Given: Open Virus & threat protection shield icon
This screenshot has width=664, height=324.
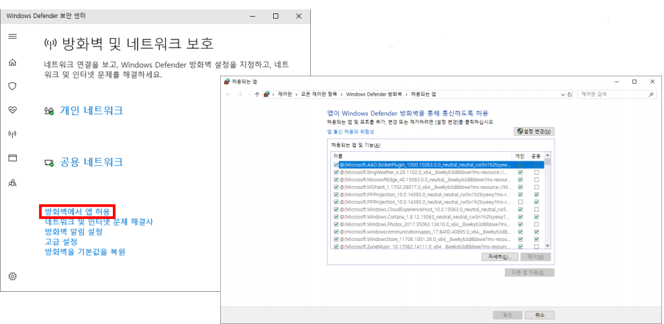Looking at the screenshot, I should (x=12, y=86).
